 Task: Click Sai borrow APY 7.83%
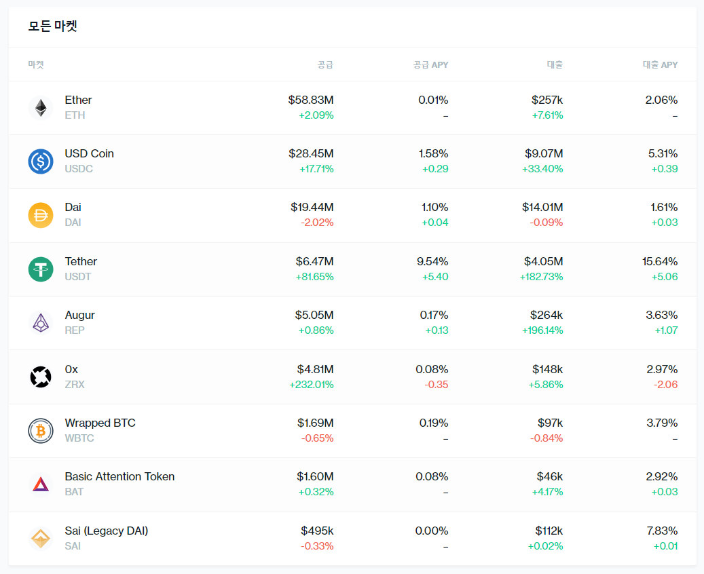pyautogui.click(x=662, y=531)
